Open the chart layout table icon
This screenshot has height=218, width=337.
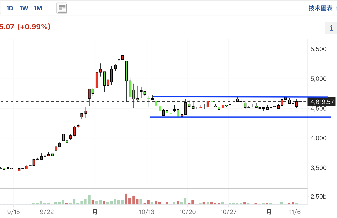click(x=62, y=8)
